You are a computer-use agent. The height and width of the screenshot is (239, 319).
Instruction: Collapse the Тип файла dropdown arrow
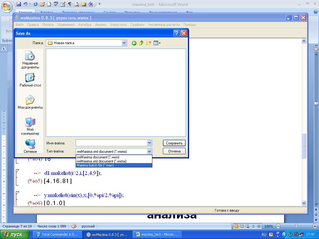149,152
